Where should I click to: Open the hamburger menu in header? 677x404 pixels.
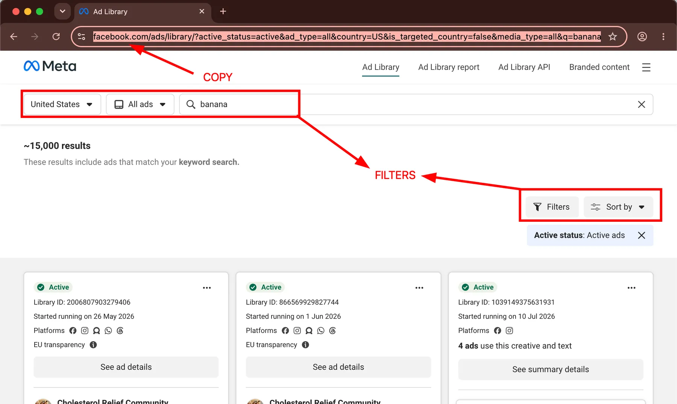pyautogui.click(x=646, y=67)
